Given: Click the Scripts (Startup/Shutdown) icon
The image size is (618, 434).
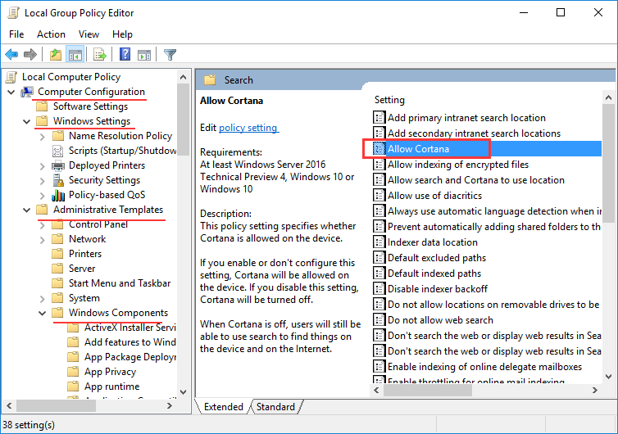Looking at the screenshot, I should (x=57, y=151).
